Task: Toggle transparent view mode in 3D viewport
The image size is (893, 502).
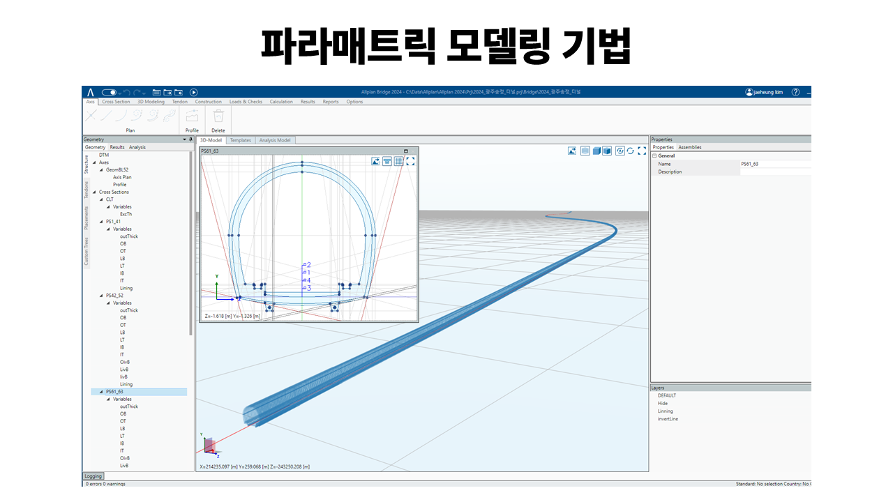Action: [x=585, y=151]
